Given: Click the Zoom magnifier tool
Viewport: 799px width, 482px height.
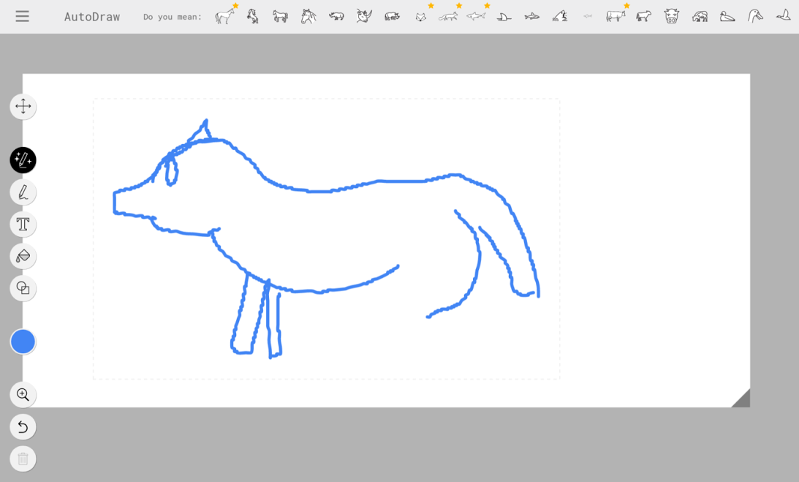Looking at the screenshot, I should tap(23, 395).
